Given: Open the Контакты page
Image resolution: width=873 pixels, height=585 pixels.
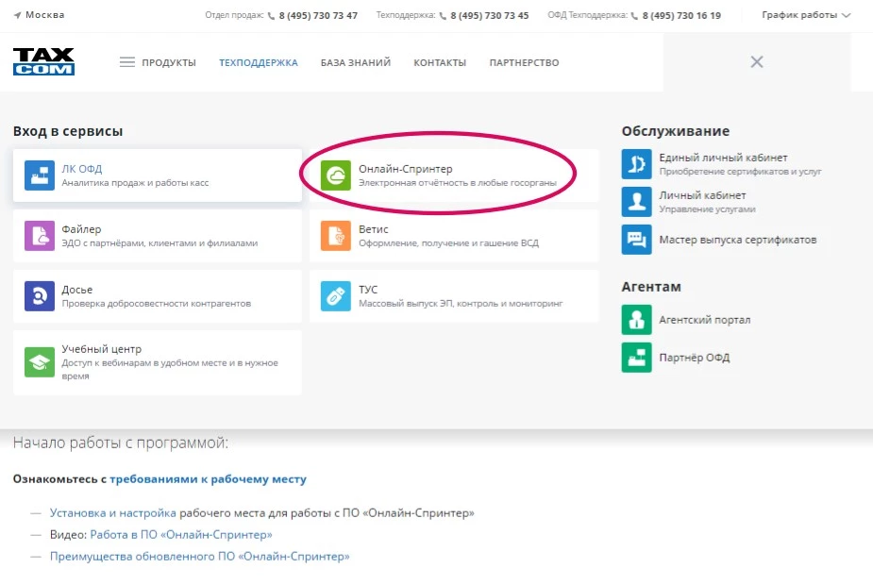Looking at the screenshot, I should click(440, 63).
